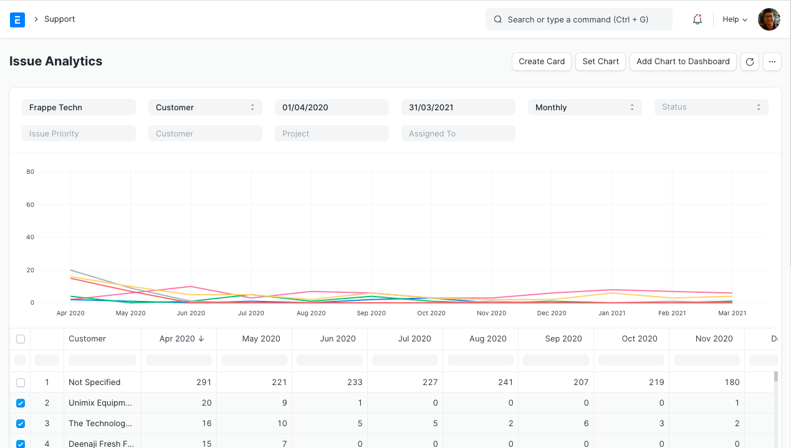791x448 pixels.
Task: Open the Status filter dropdown
Action: pos(711,107)
